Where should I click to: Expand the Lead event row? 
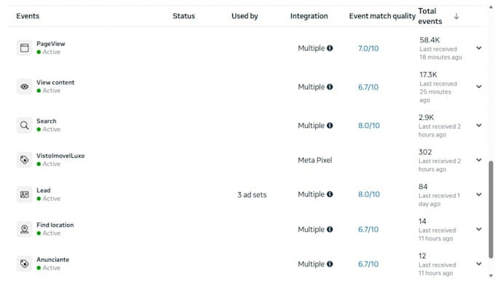(x=479, y=195)
